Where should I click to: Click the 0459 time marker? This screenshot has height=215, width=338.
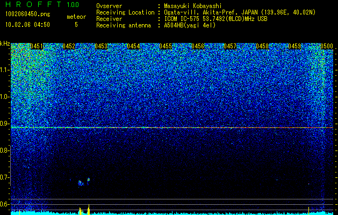(294, 46)
